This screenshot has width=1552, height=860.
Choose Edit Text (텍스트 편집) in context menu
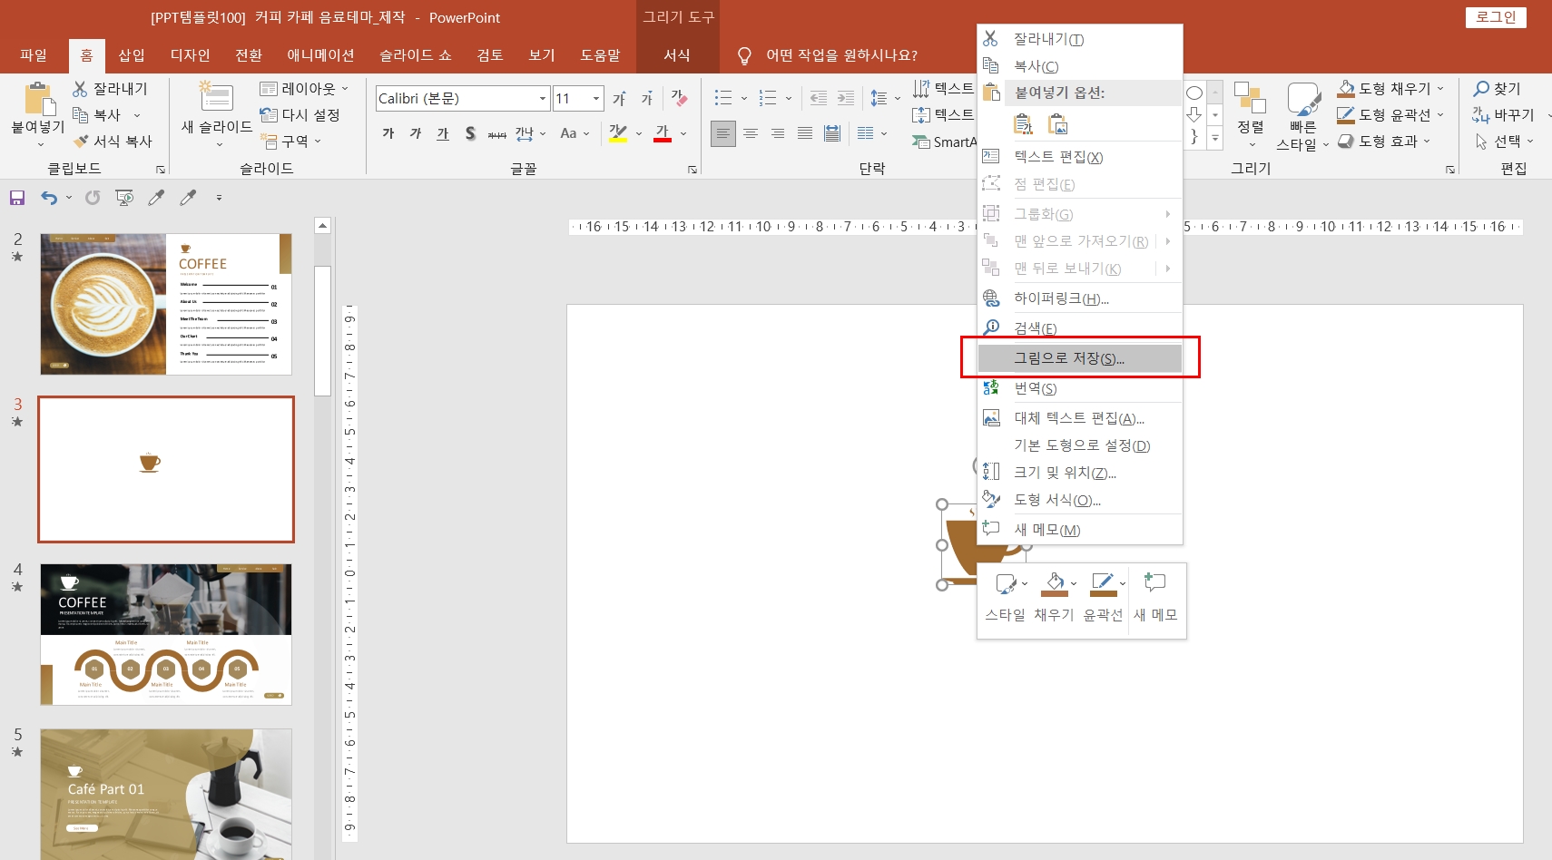[1080, 157]
